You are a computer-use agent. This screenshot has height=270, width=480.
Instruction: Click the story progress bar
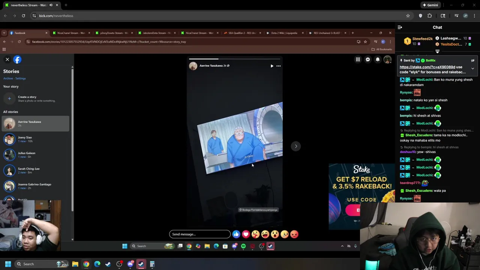pyautogui.click(x=235, y=59)
